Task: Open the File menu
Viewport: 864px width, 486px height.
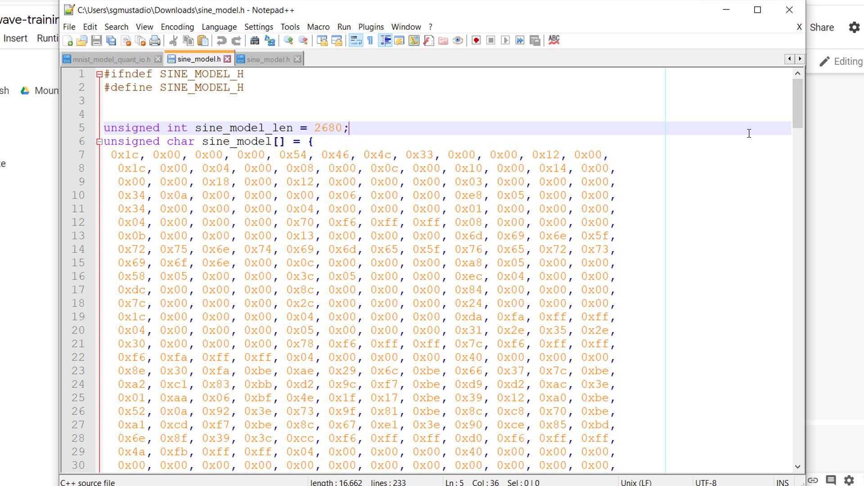Action: (x=69, y=27)
